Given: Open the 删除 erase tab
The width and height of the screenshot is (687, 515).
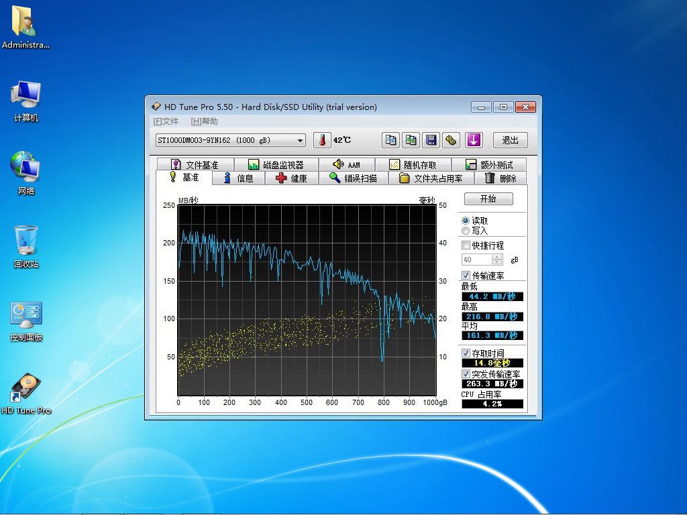Looking at the screenshot, I should (x=500, y=178).
